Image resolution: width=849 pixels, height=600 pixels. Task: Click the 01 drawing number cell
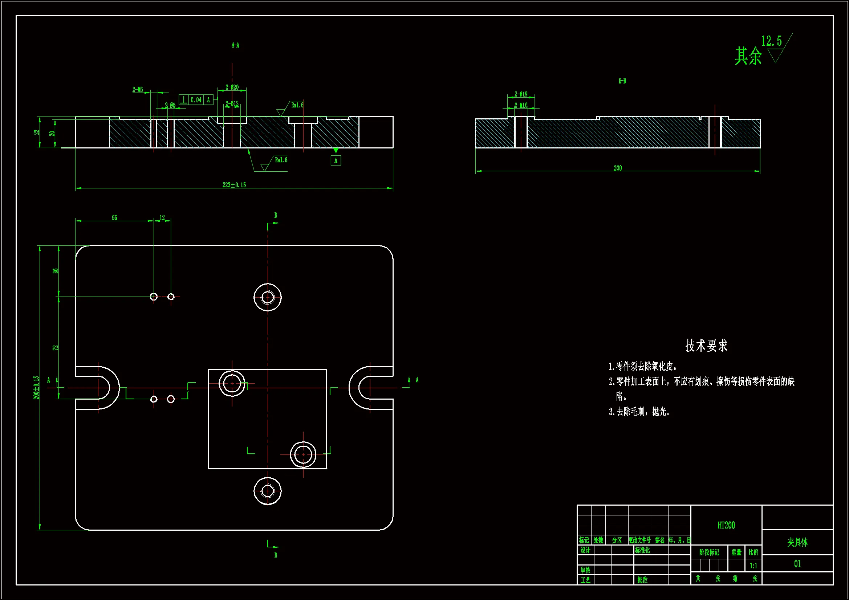[797, 564]
